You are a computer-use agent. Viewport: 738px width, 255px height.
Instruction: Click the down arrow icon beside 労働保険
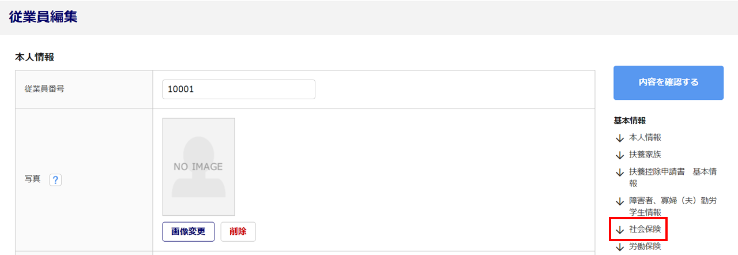(620, 247)
